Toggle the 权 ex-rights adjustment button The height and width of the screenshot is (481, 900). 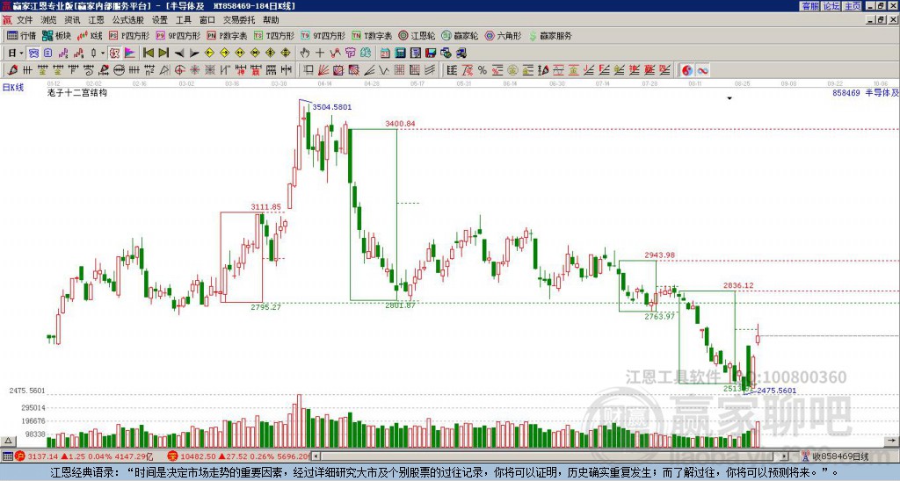(x=114, y=53)
